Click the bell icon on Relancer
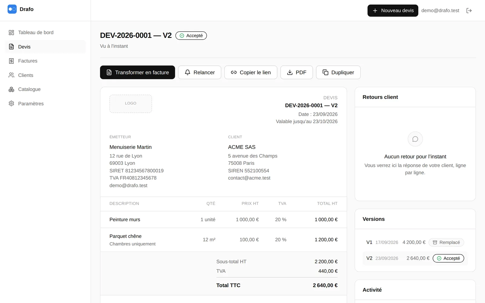The width and height of the screenshot is (485, 303). tap(188, 72)
